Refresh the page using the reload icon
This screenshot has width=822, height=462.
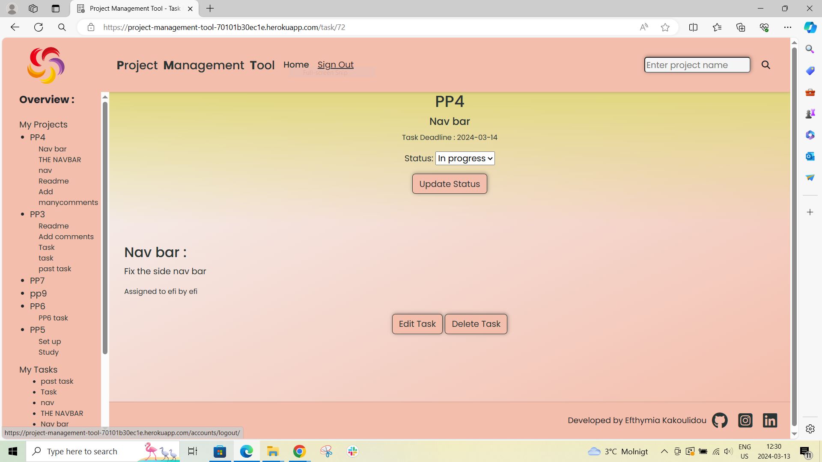(x=39, y=27)
